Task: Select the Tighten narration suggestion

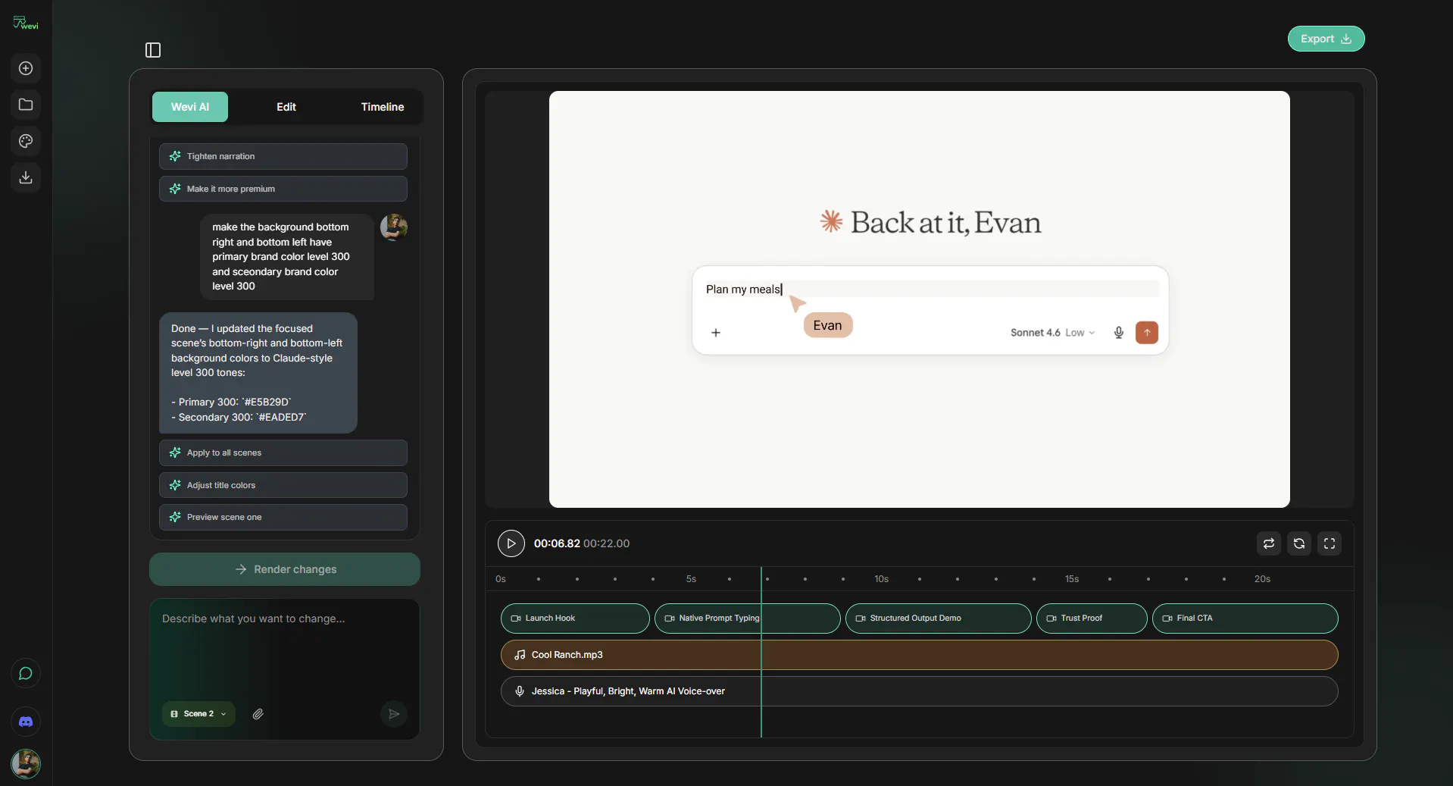Action: coord(283,156)
